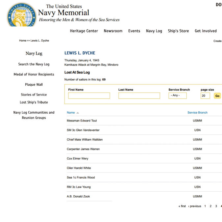The height and width of the screenshot is (222, 222).
Task: Select A.B. Donald Zook entry
Action: [78, 197]
